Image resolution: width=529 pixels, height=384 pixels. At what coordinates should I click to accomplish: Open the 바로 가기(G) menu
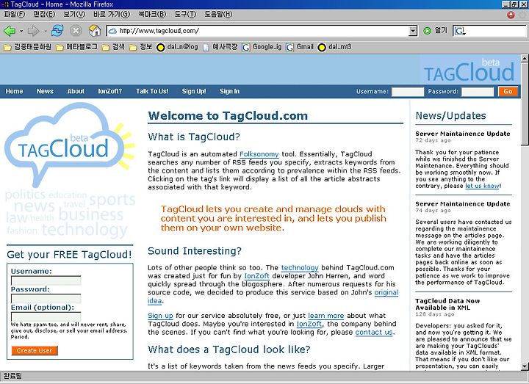[112, 15]
